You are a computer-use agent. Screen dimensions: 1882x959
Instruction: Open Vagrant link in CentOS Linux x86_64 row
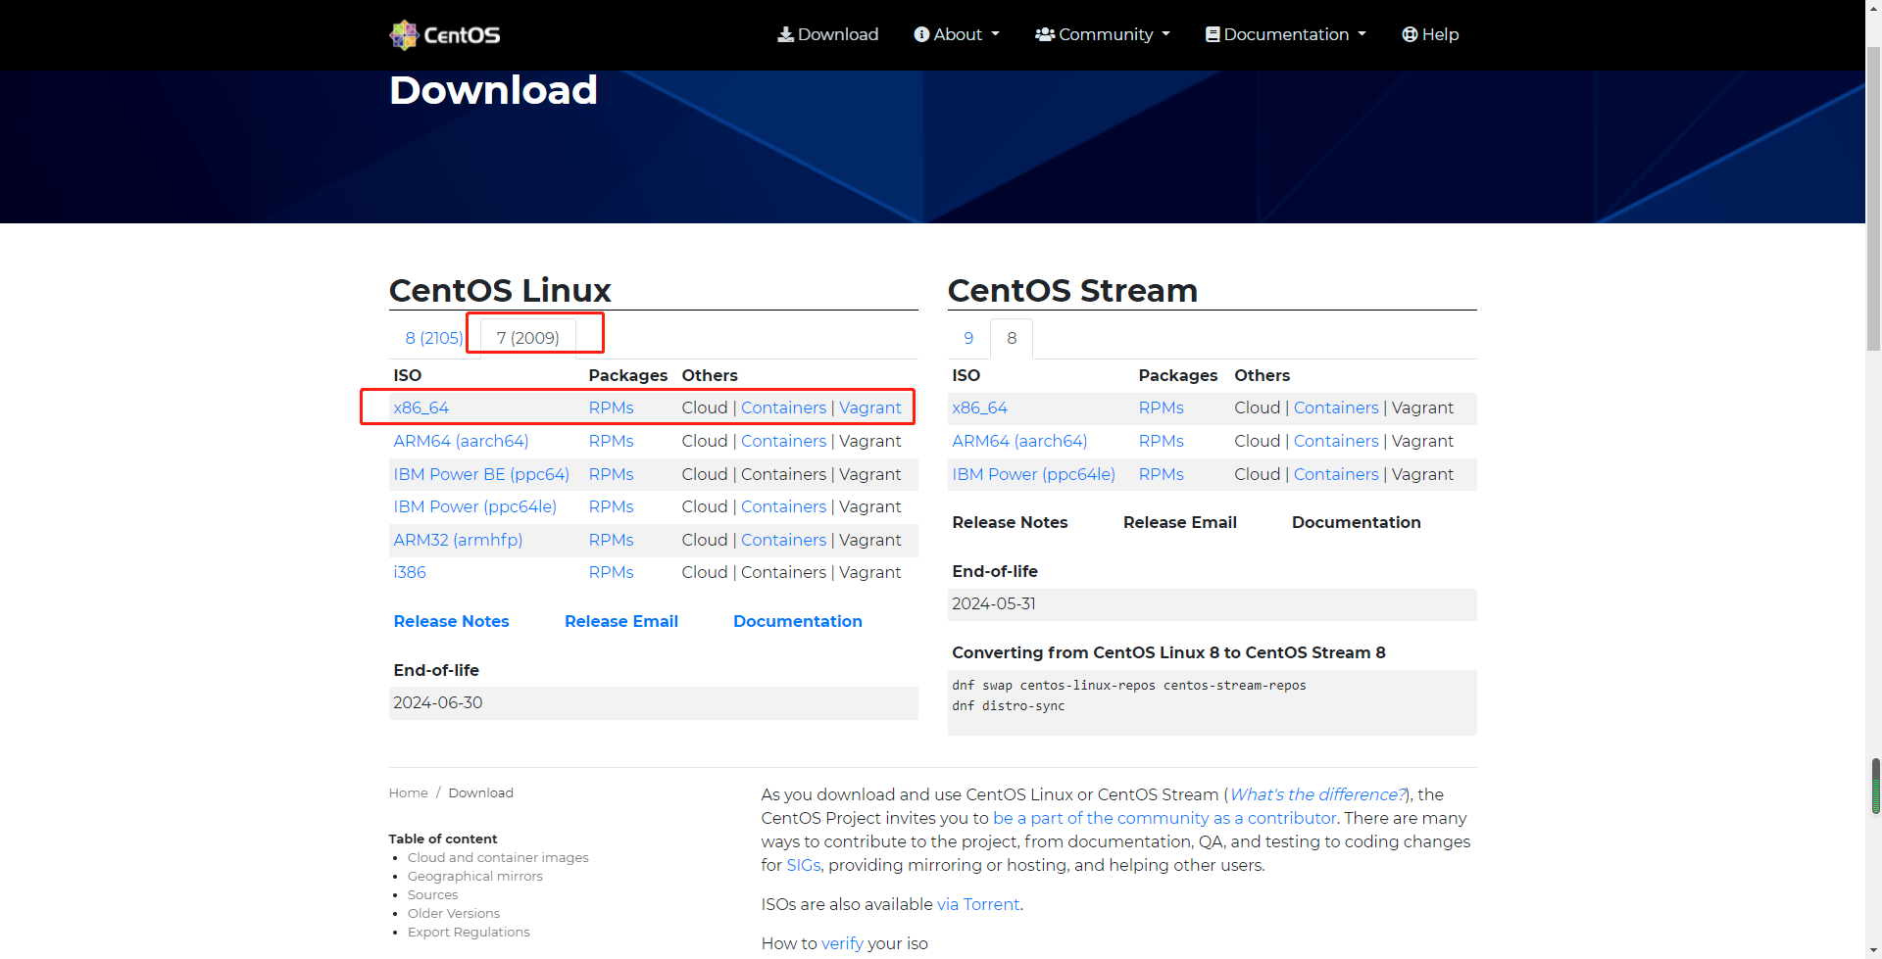869,408
